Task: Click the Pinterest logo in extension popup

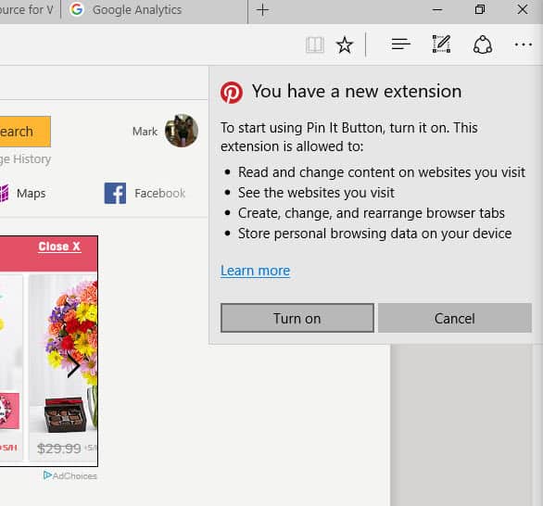Action: pyautogui.click(x=232, y=93)
